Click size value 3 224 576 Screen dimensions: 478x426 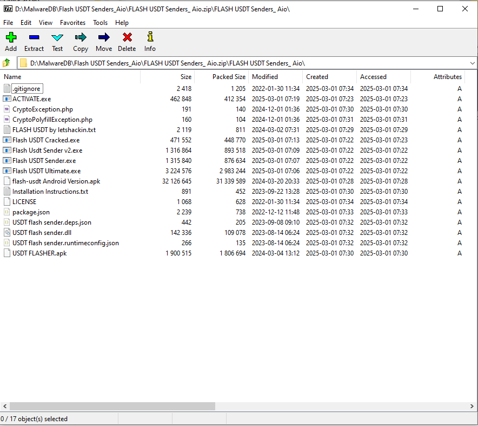(178, 171)
